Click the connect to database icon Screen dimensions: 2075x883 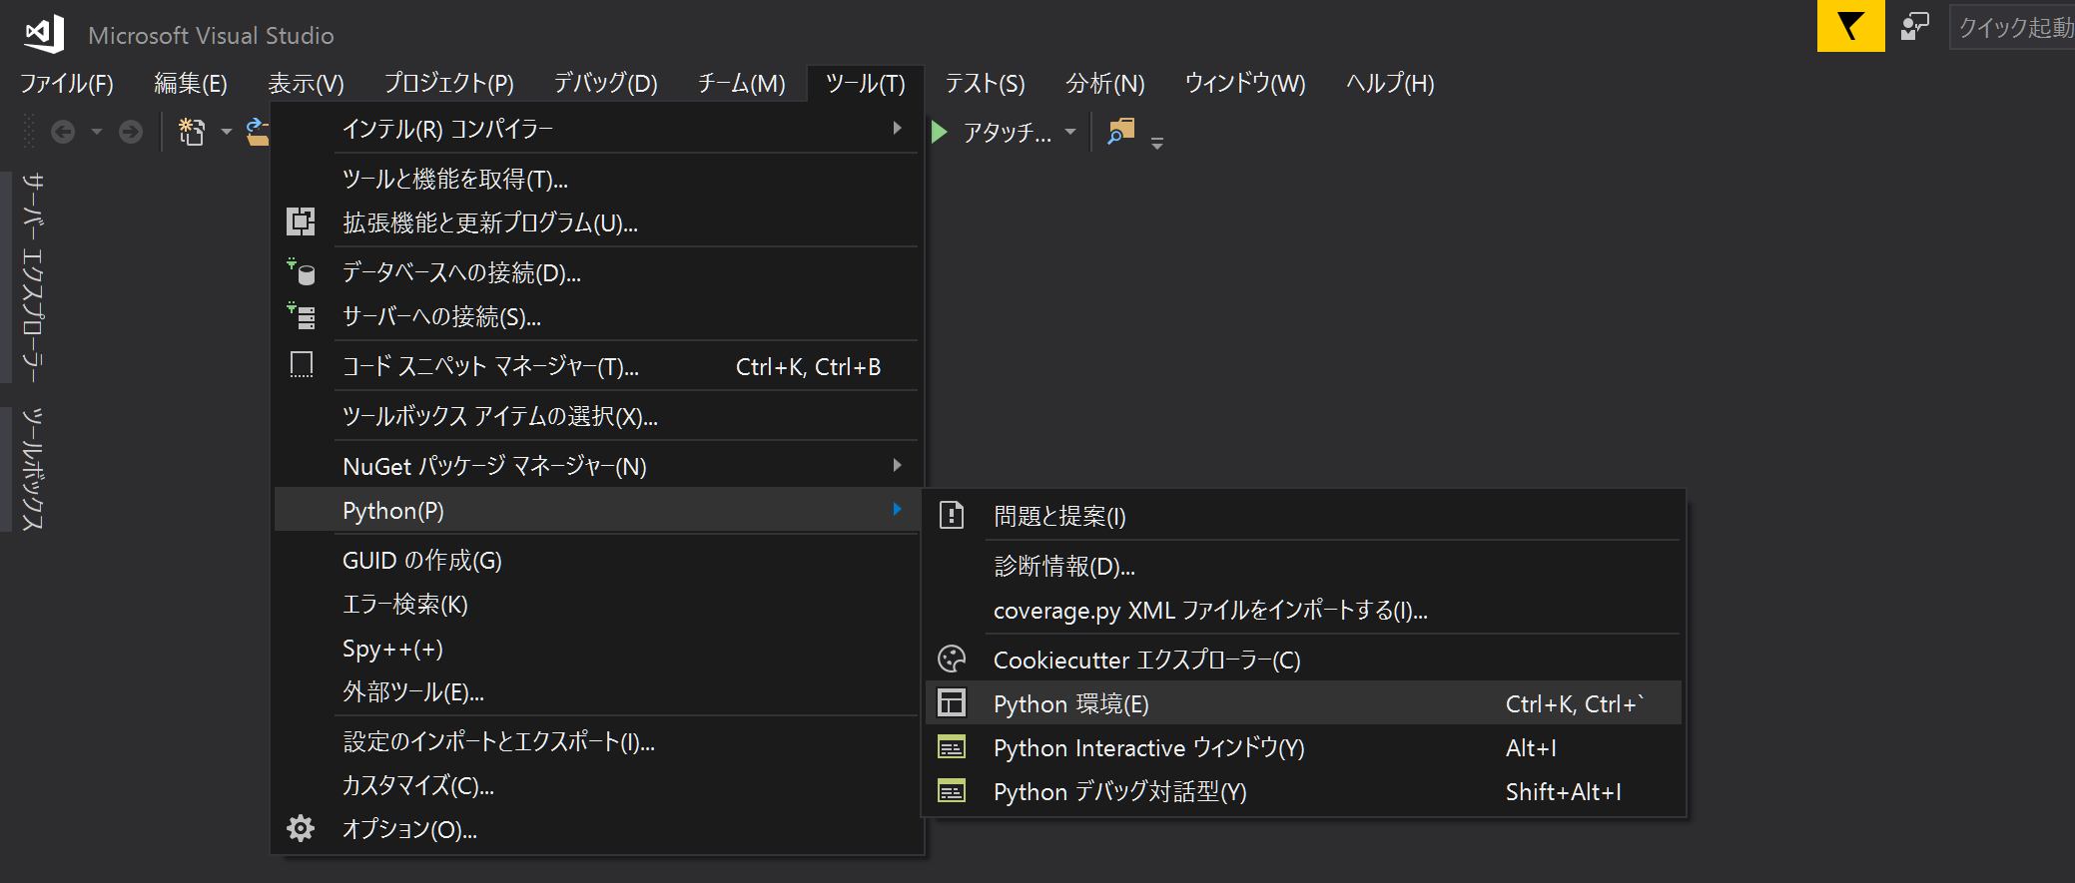click(301, 271)
